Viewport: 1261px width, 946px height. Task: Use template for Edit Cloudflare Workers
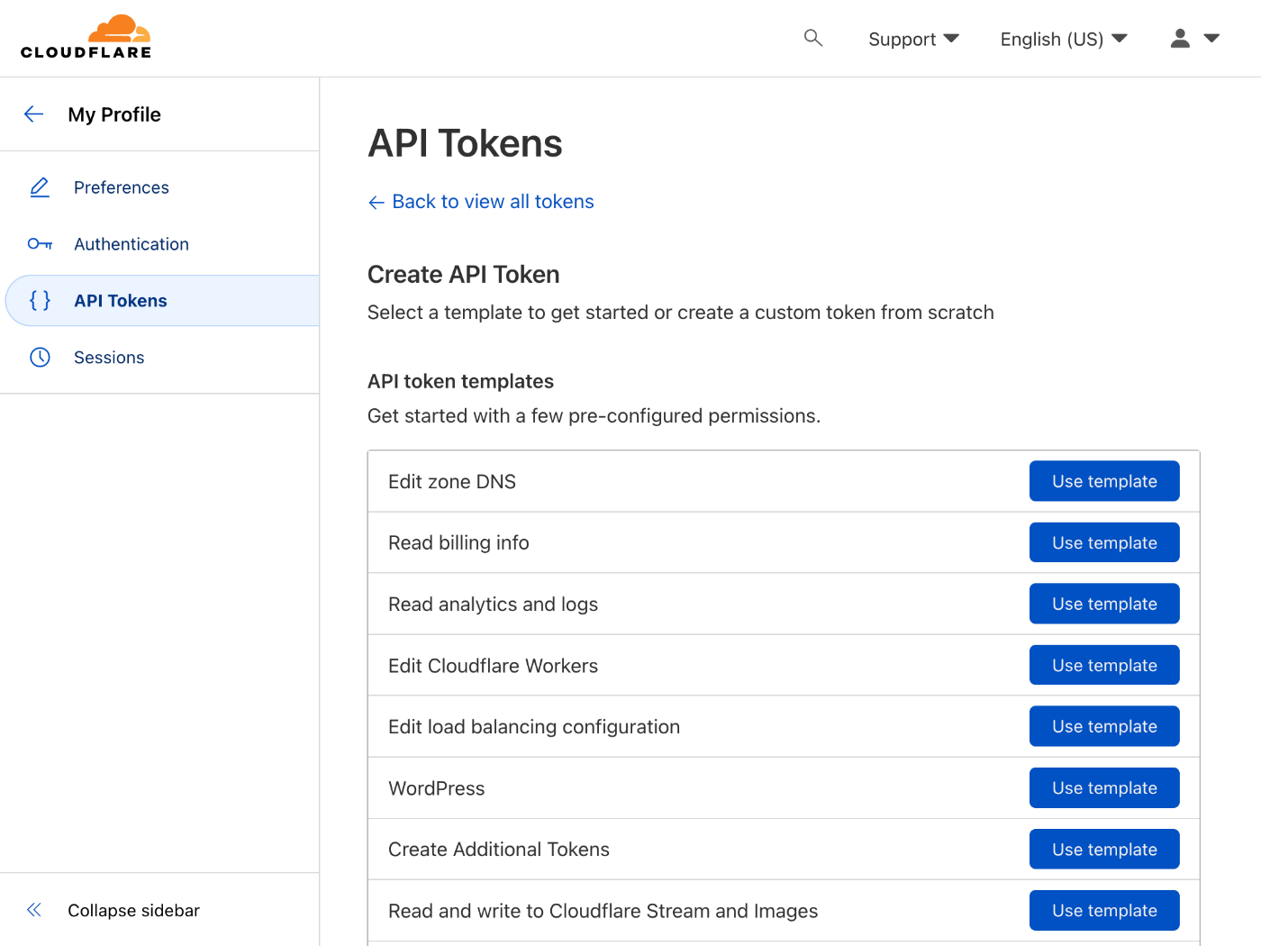(1104, 665)
